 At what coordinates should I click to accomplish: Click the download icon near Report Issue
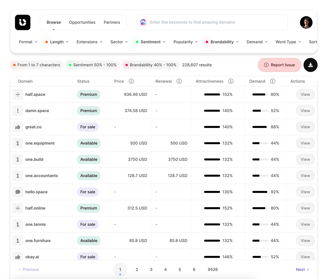click(310, 65)
